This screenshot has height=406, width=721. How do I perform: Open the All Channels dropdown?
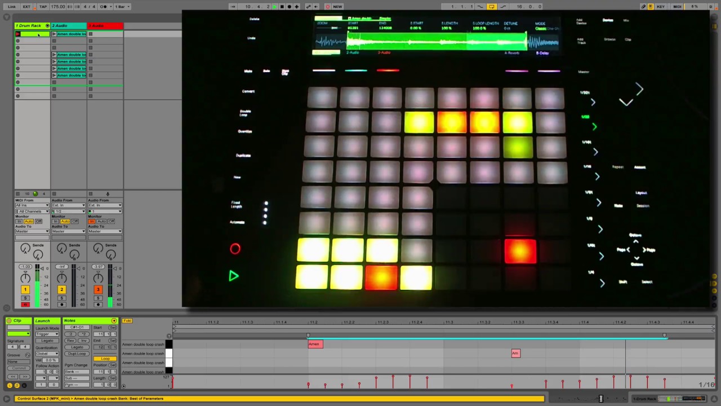(x=32, y=211)
